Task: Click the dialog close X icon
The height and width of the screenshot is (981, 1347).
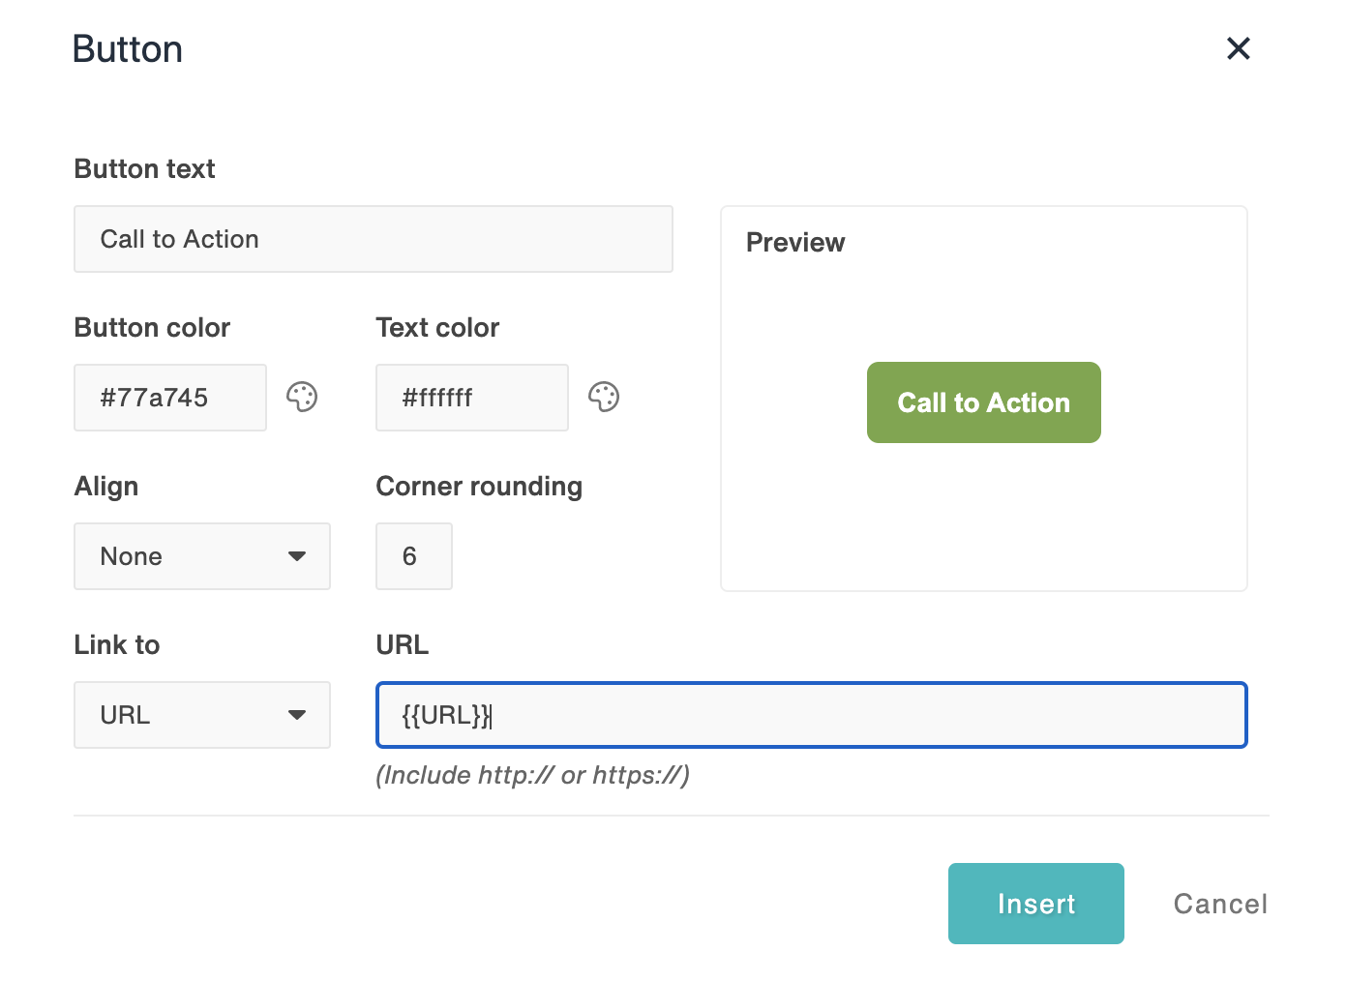Action: tap(1238, 48)
